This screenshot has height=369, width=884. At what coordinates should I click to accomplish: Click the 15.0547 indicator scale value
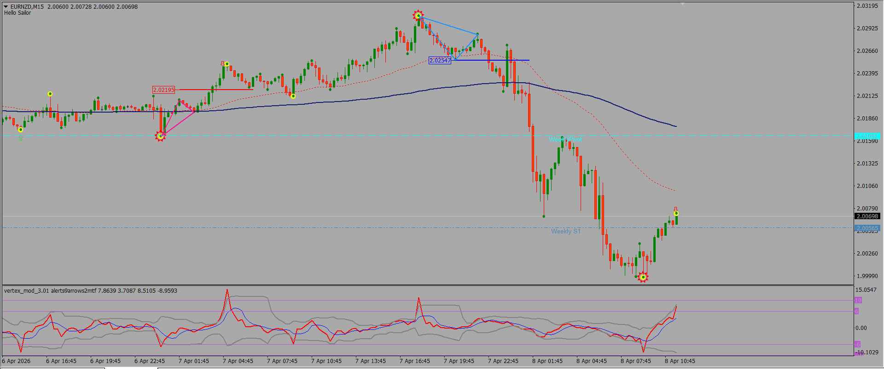(866, 290)
